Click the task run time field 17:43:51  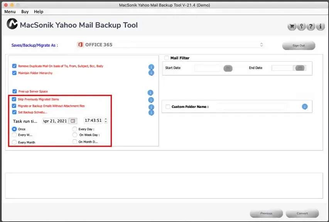93,121
